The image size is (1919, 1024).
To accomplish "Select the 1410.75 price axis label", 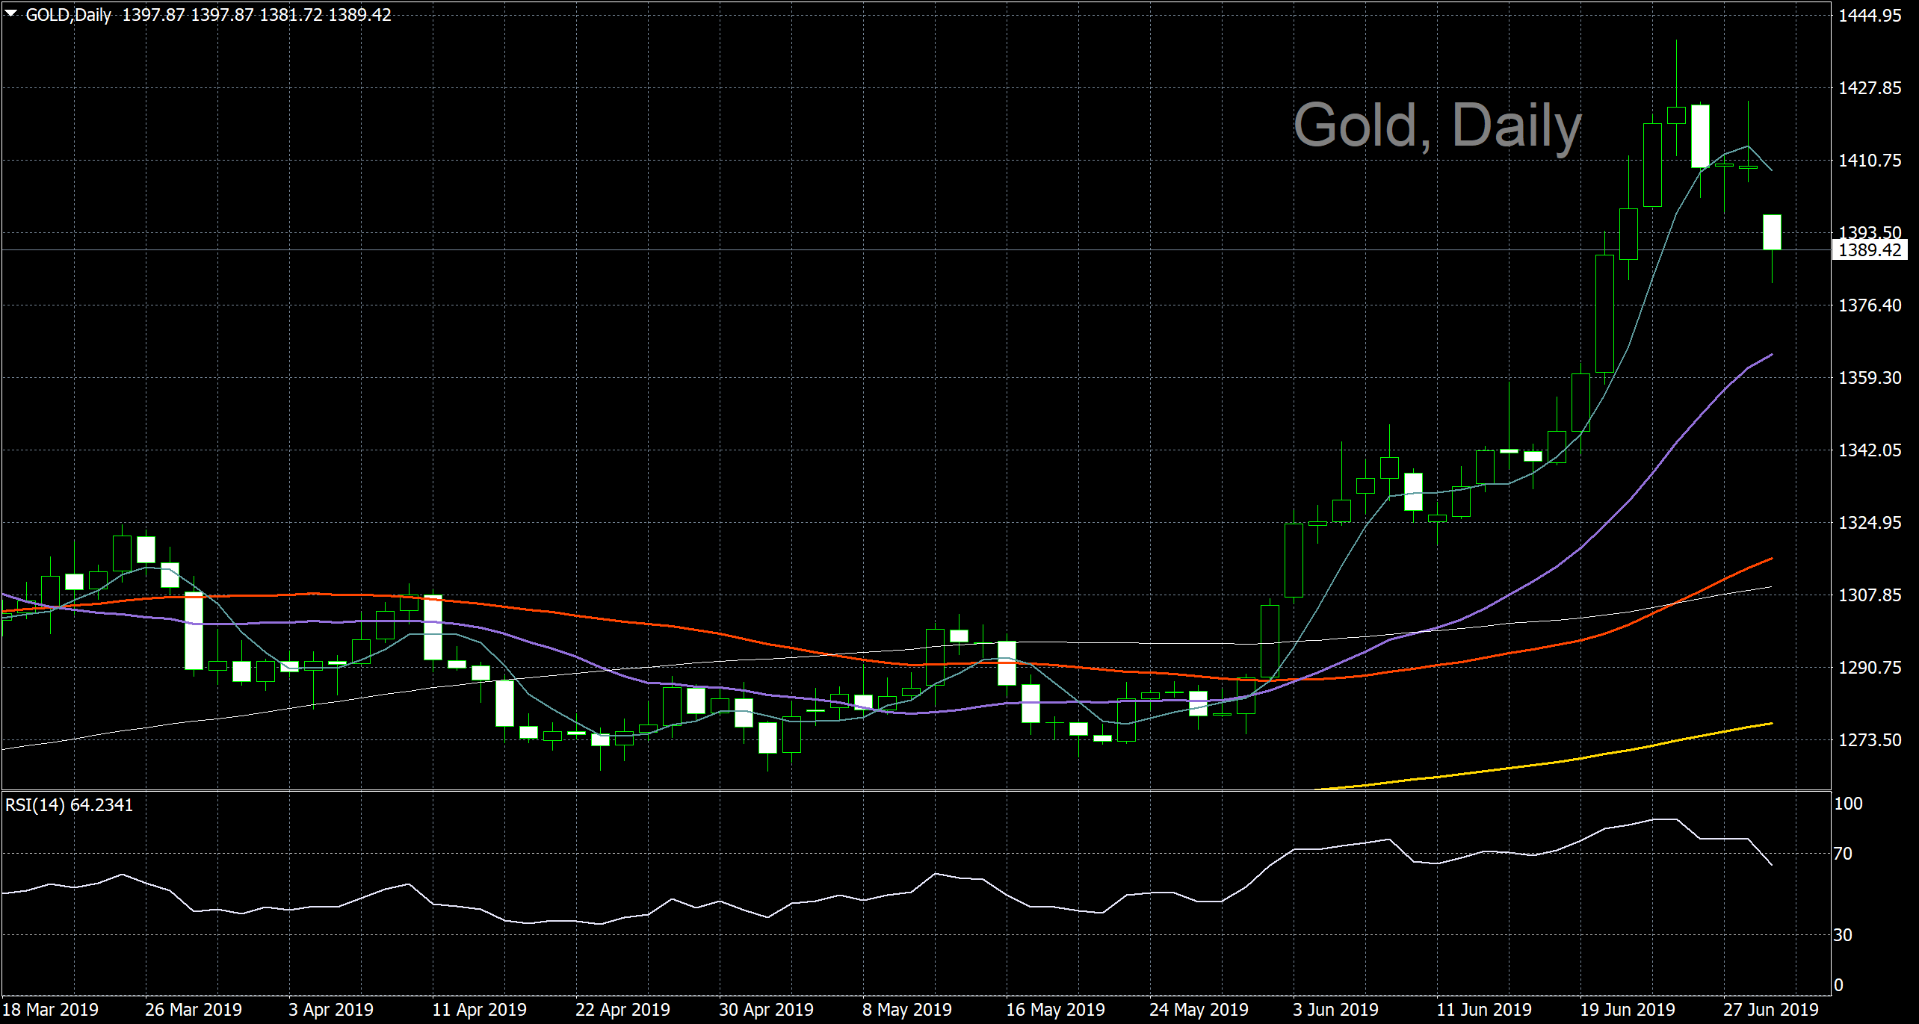I will click(1870, 161).
